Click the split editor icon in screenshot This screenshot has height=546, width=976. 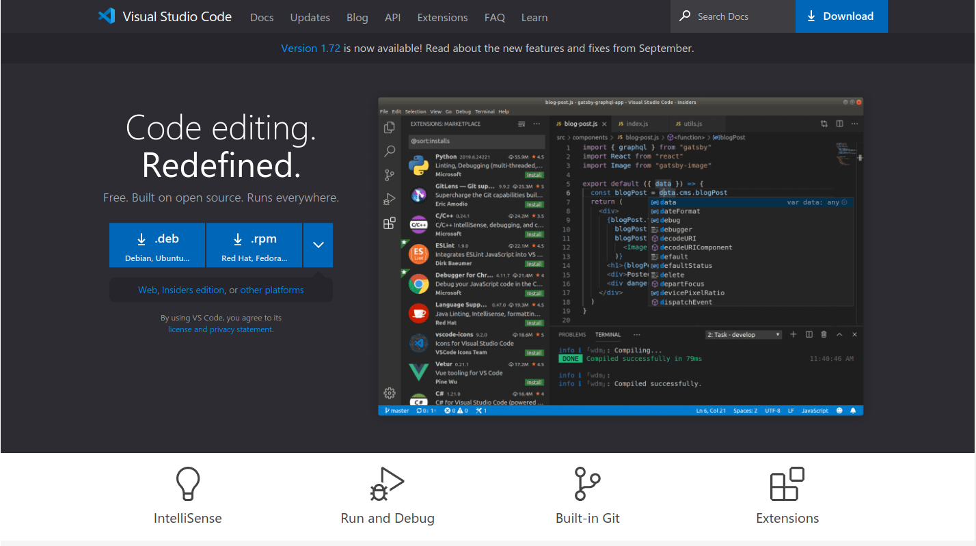839,124
